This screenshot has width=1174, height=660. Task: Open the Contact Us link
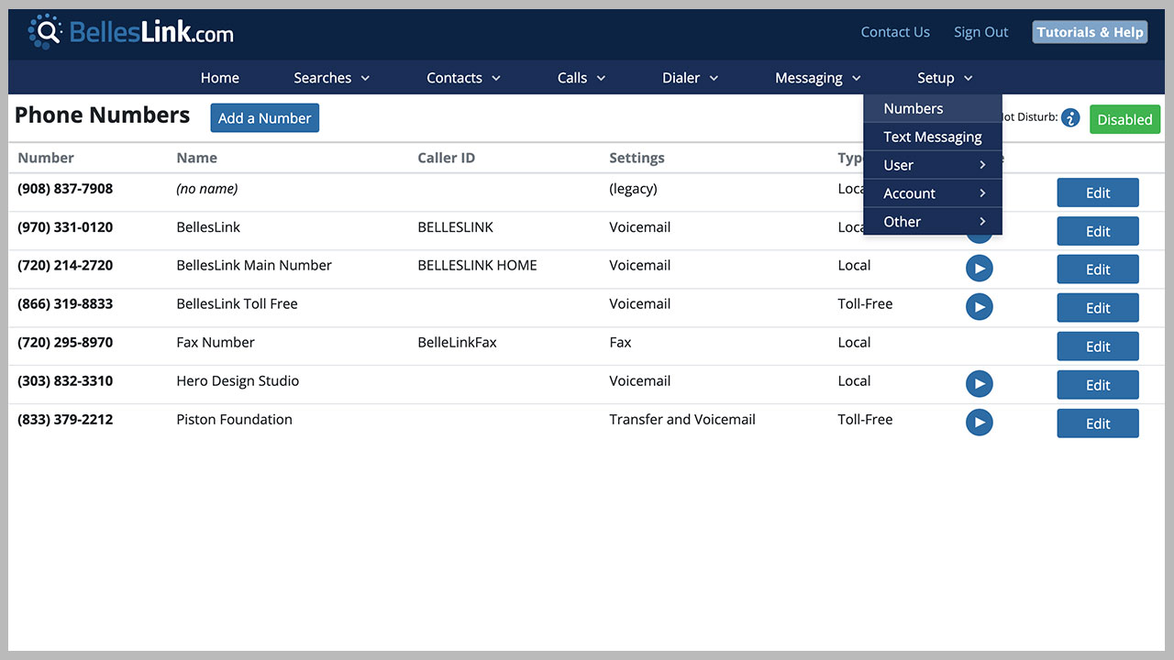(895, 32)
